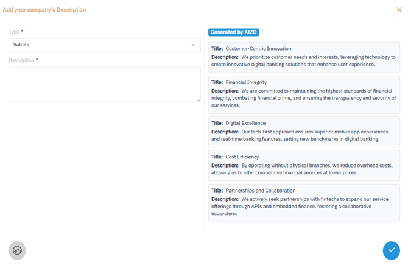Grab the Description textarea resize handle
This screenshot has height=265, width=408.
point(198,99)
